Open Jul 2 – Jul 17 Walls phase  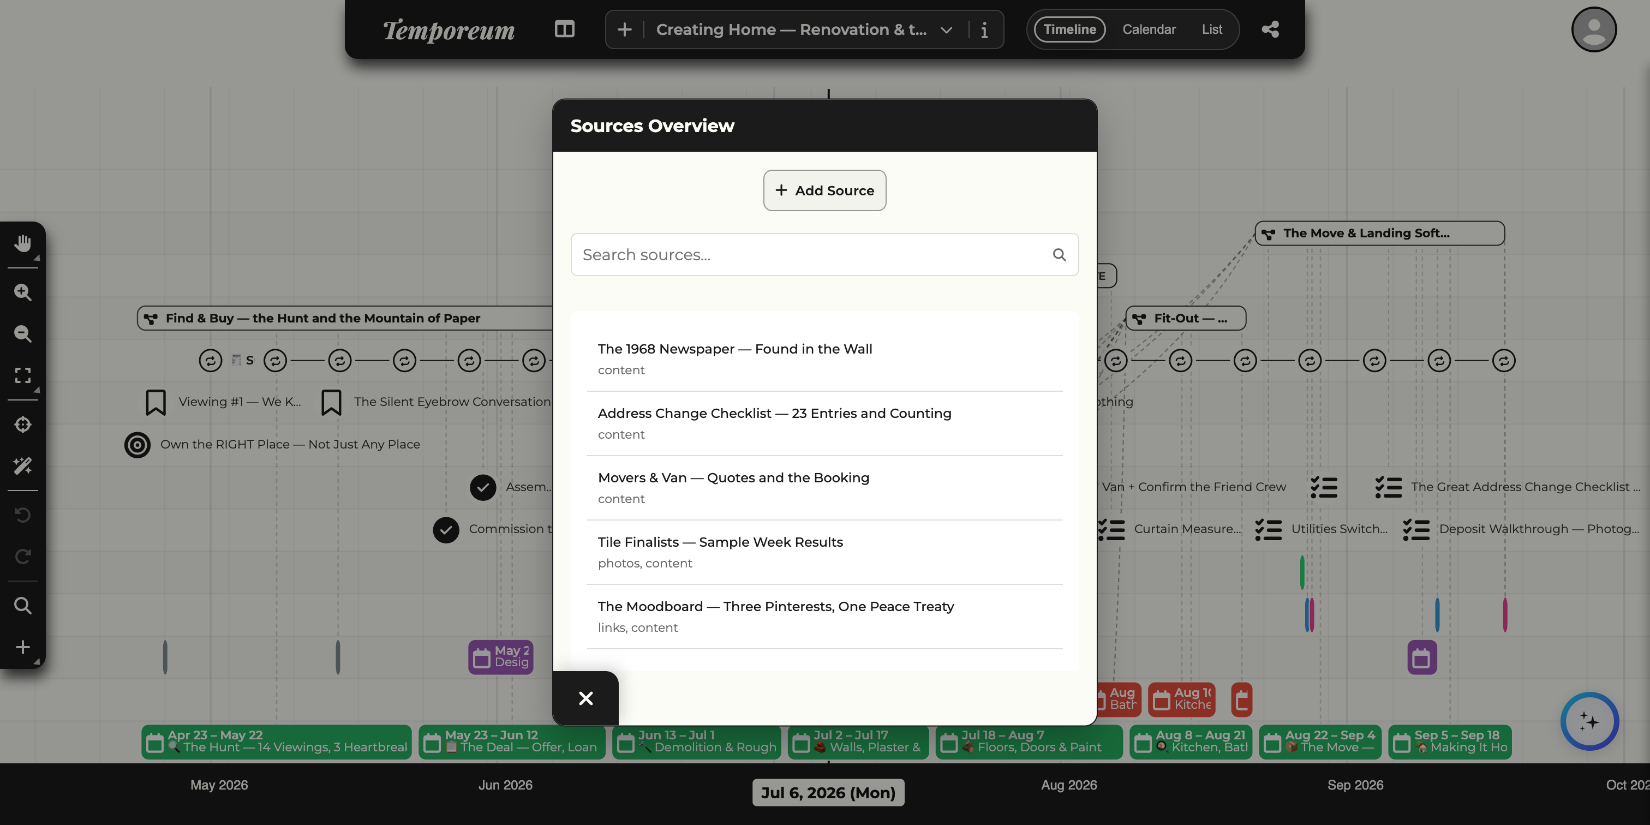click(858, 742)
